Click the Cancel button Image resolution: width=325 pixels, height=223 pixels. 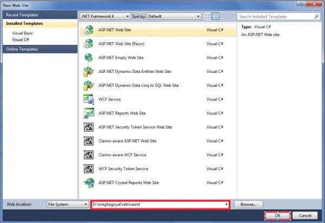[x=305, y=215]
